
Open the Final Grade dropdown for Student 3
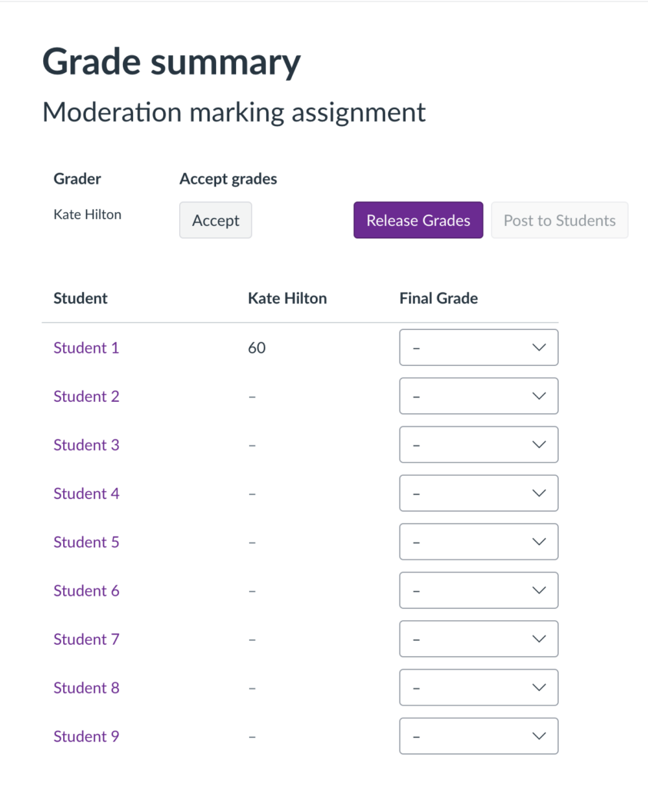[x=478, y=444]
